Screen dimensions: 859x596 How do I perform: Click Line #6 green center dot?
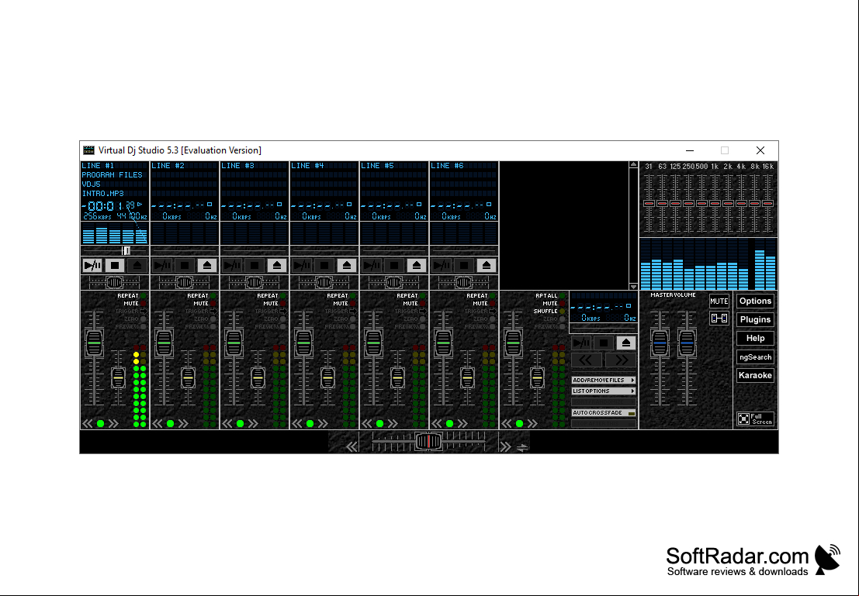pyautogui.click(x=450, y=424)
